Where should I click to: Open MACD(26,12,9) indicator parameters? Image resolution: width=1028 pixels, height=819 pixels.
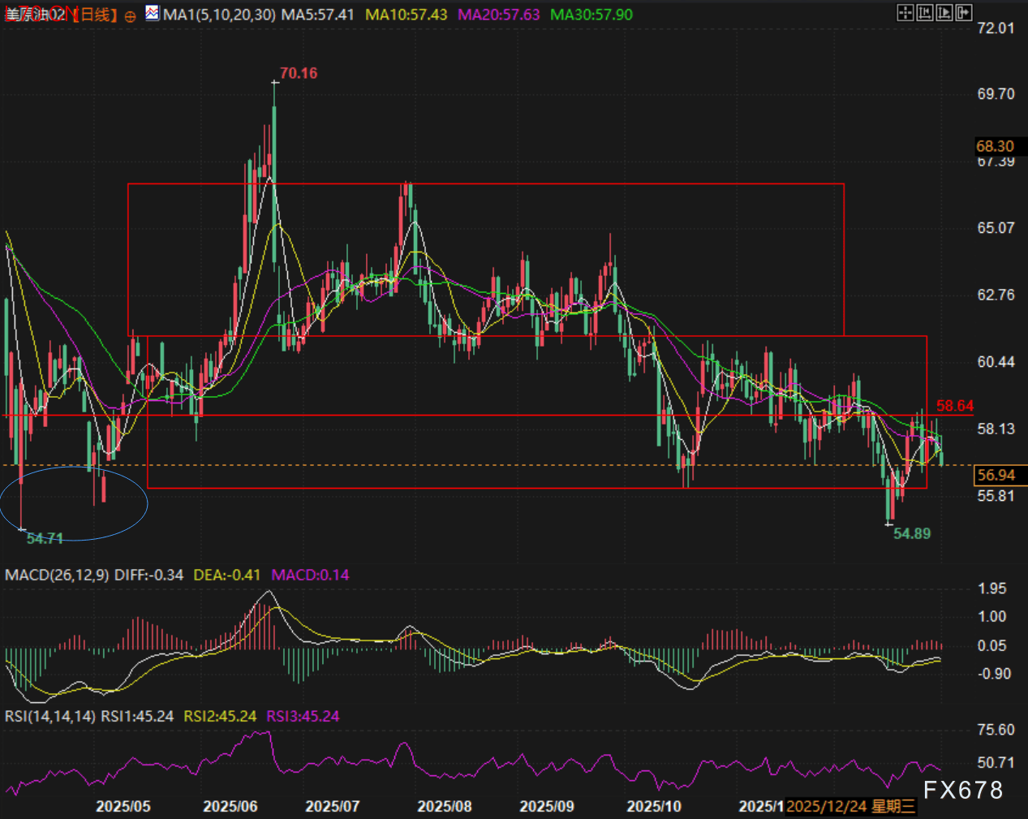pos(57,575)
